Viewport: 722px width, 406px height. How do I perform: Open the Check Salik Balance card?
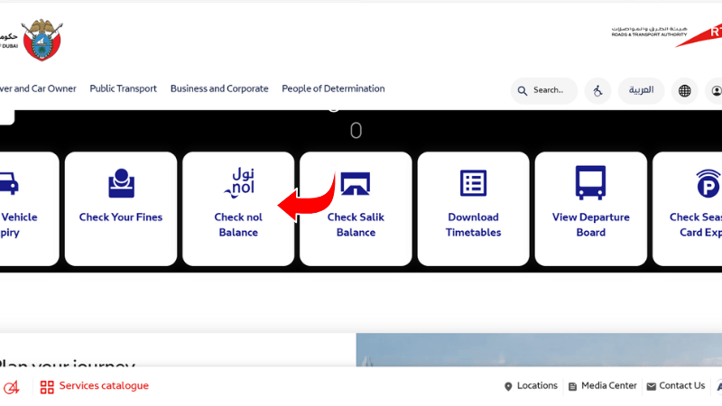coord(356,208)
